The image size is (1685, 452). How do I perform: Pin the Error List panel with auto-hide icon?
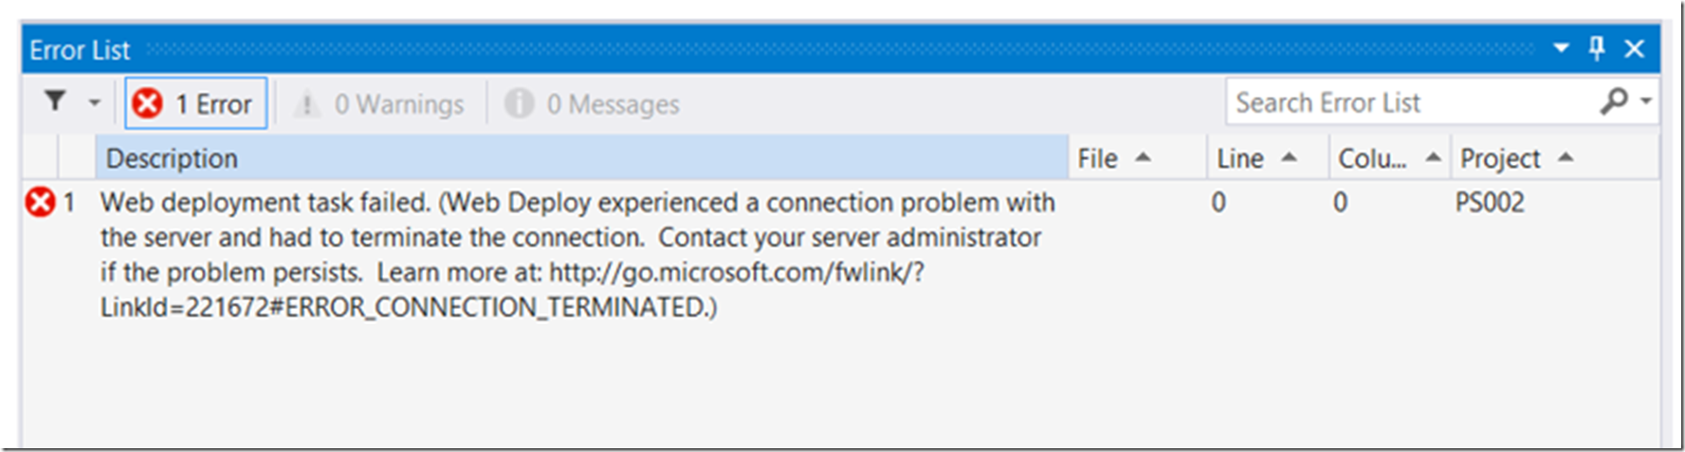click(x=1597, y=48)
